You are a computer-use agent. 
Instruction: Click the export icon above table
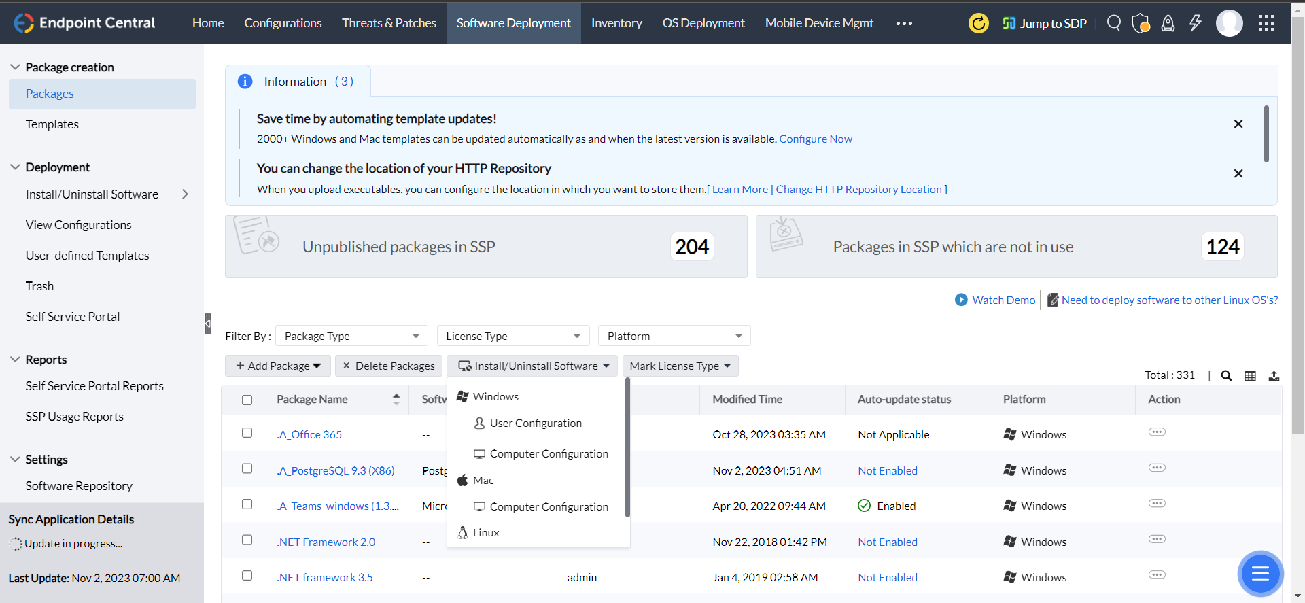click(1274, 375)
